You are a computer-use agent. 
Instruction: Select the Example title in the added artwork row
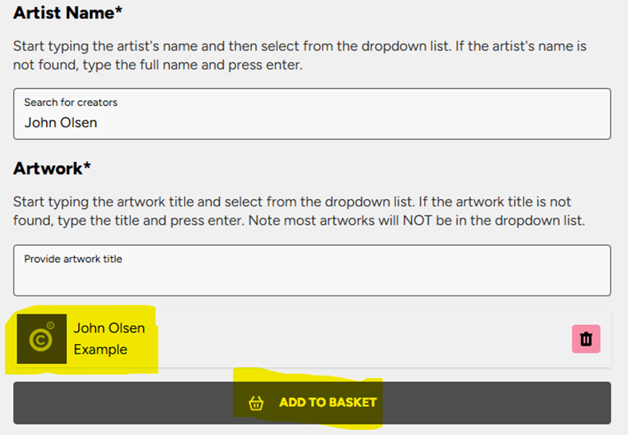pyautogui.click(x=100, y=349)
